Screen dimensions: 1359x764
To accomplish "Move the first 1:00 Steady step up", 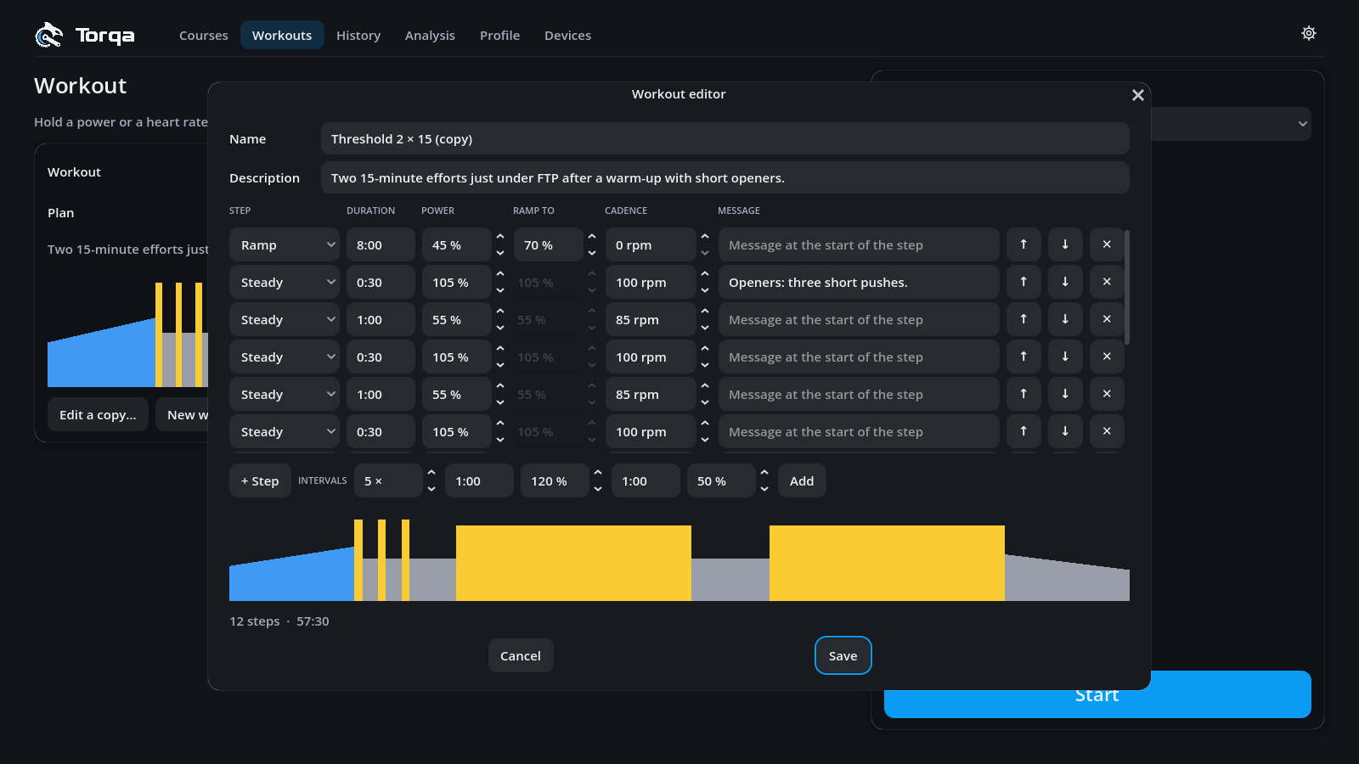I will (1023, 319).
